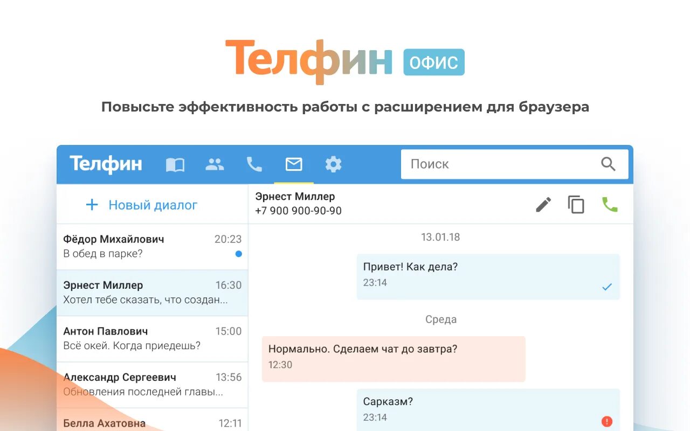The width and height of the screenshot is (690, 431).
Task: Start a Новый диалог
Action: (152, 205)
